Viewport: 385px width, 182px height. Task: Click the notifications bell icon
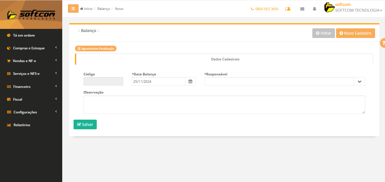click(314, 9)
